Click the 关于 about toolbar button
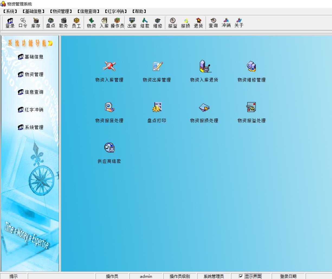This screenshot has width=332, height=279. point(239,23)
